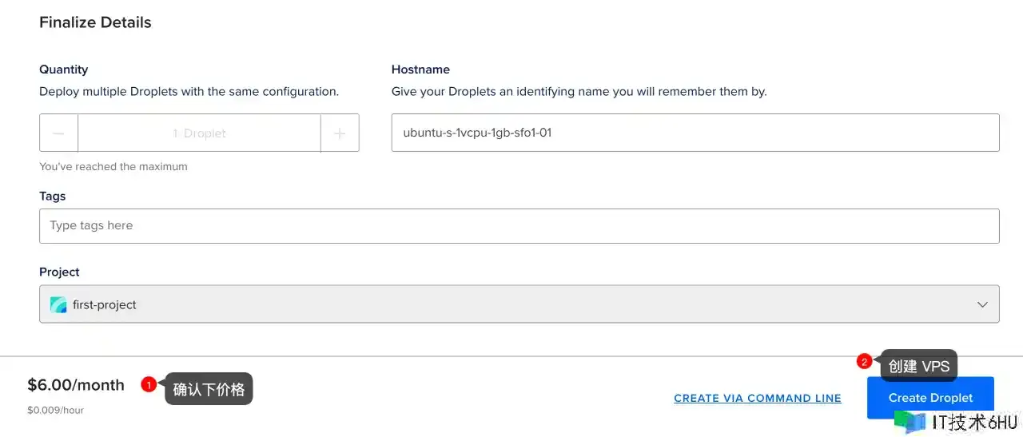This screenshot has height=437, width=1023.
Task: Click the minus quantity stepper button
Action: pyautogui.click(x=58, y=133)
